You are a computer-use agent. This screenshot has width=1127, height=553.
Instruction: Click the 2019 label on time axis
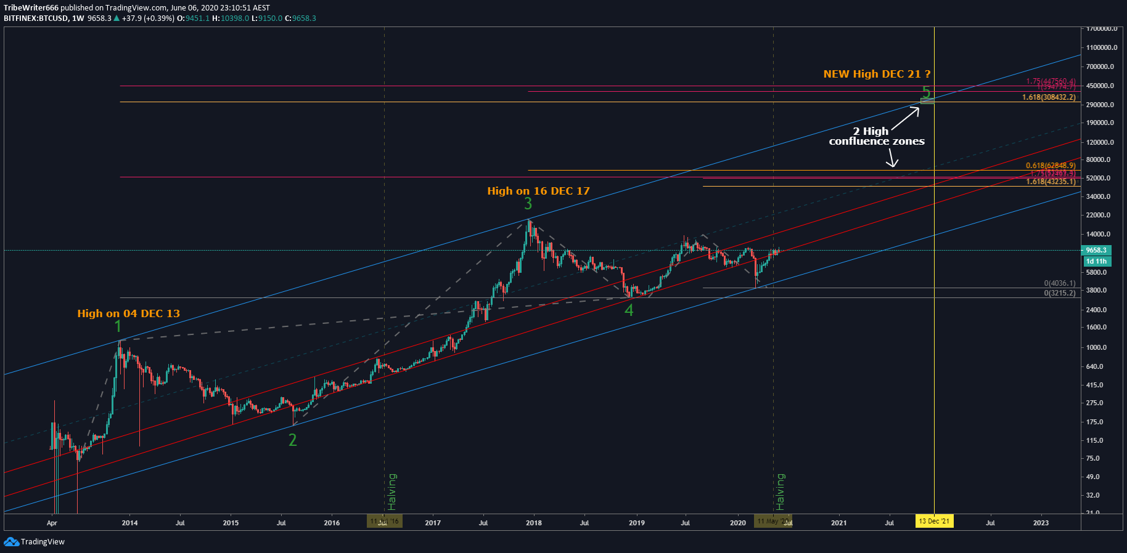[x=636, y=523]
